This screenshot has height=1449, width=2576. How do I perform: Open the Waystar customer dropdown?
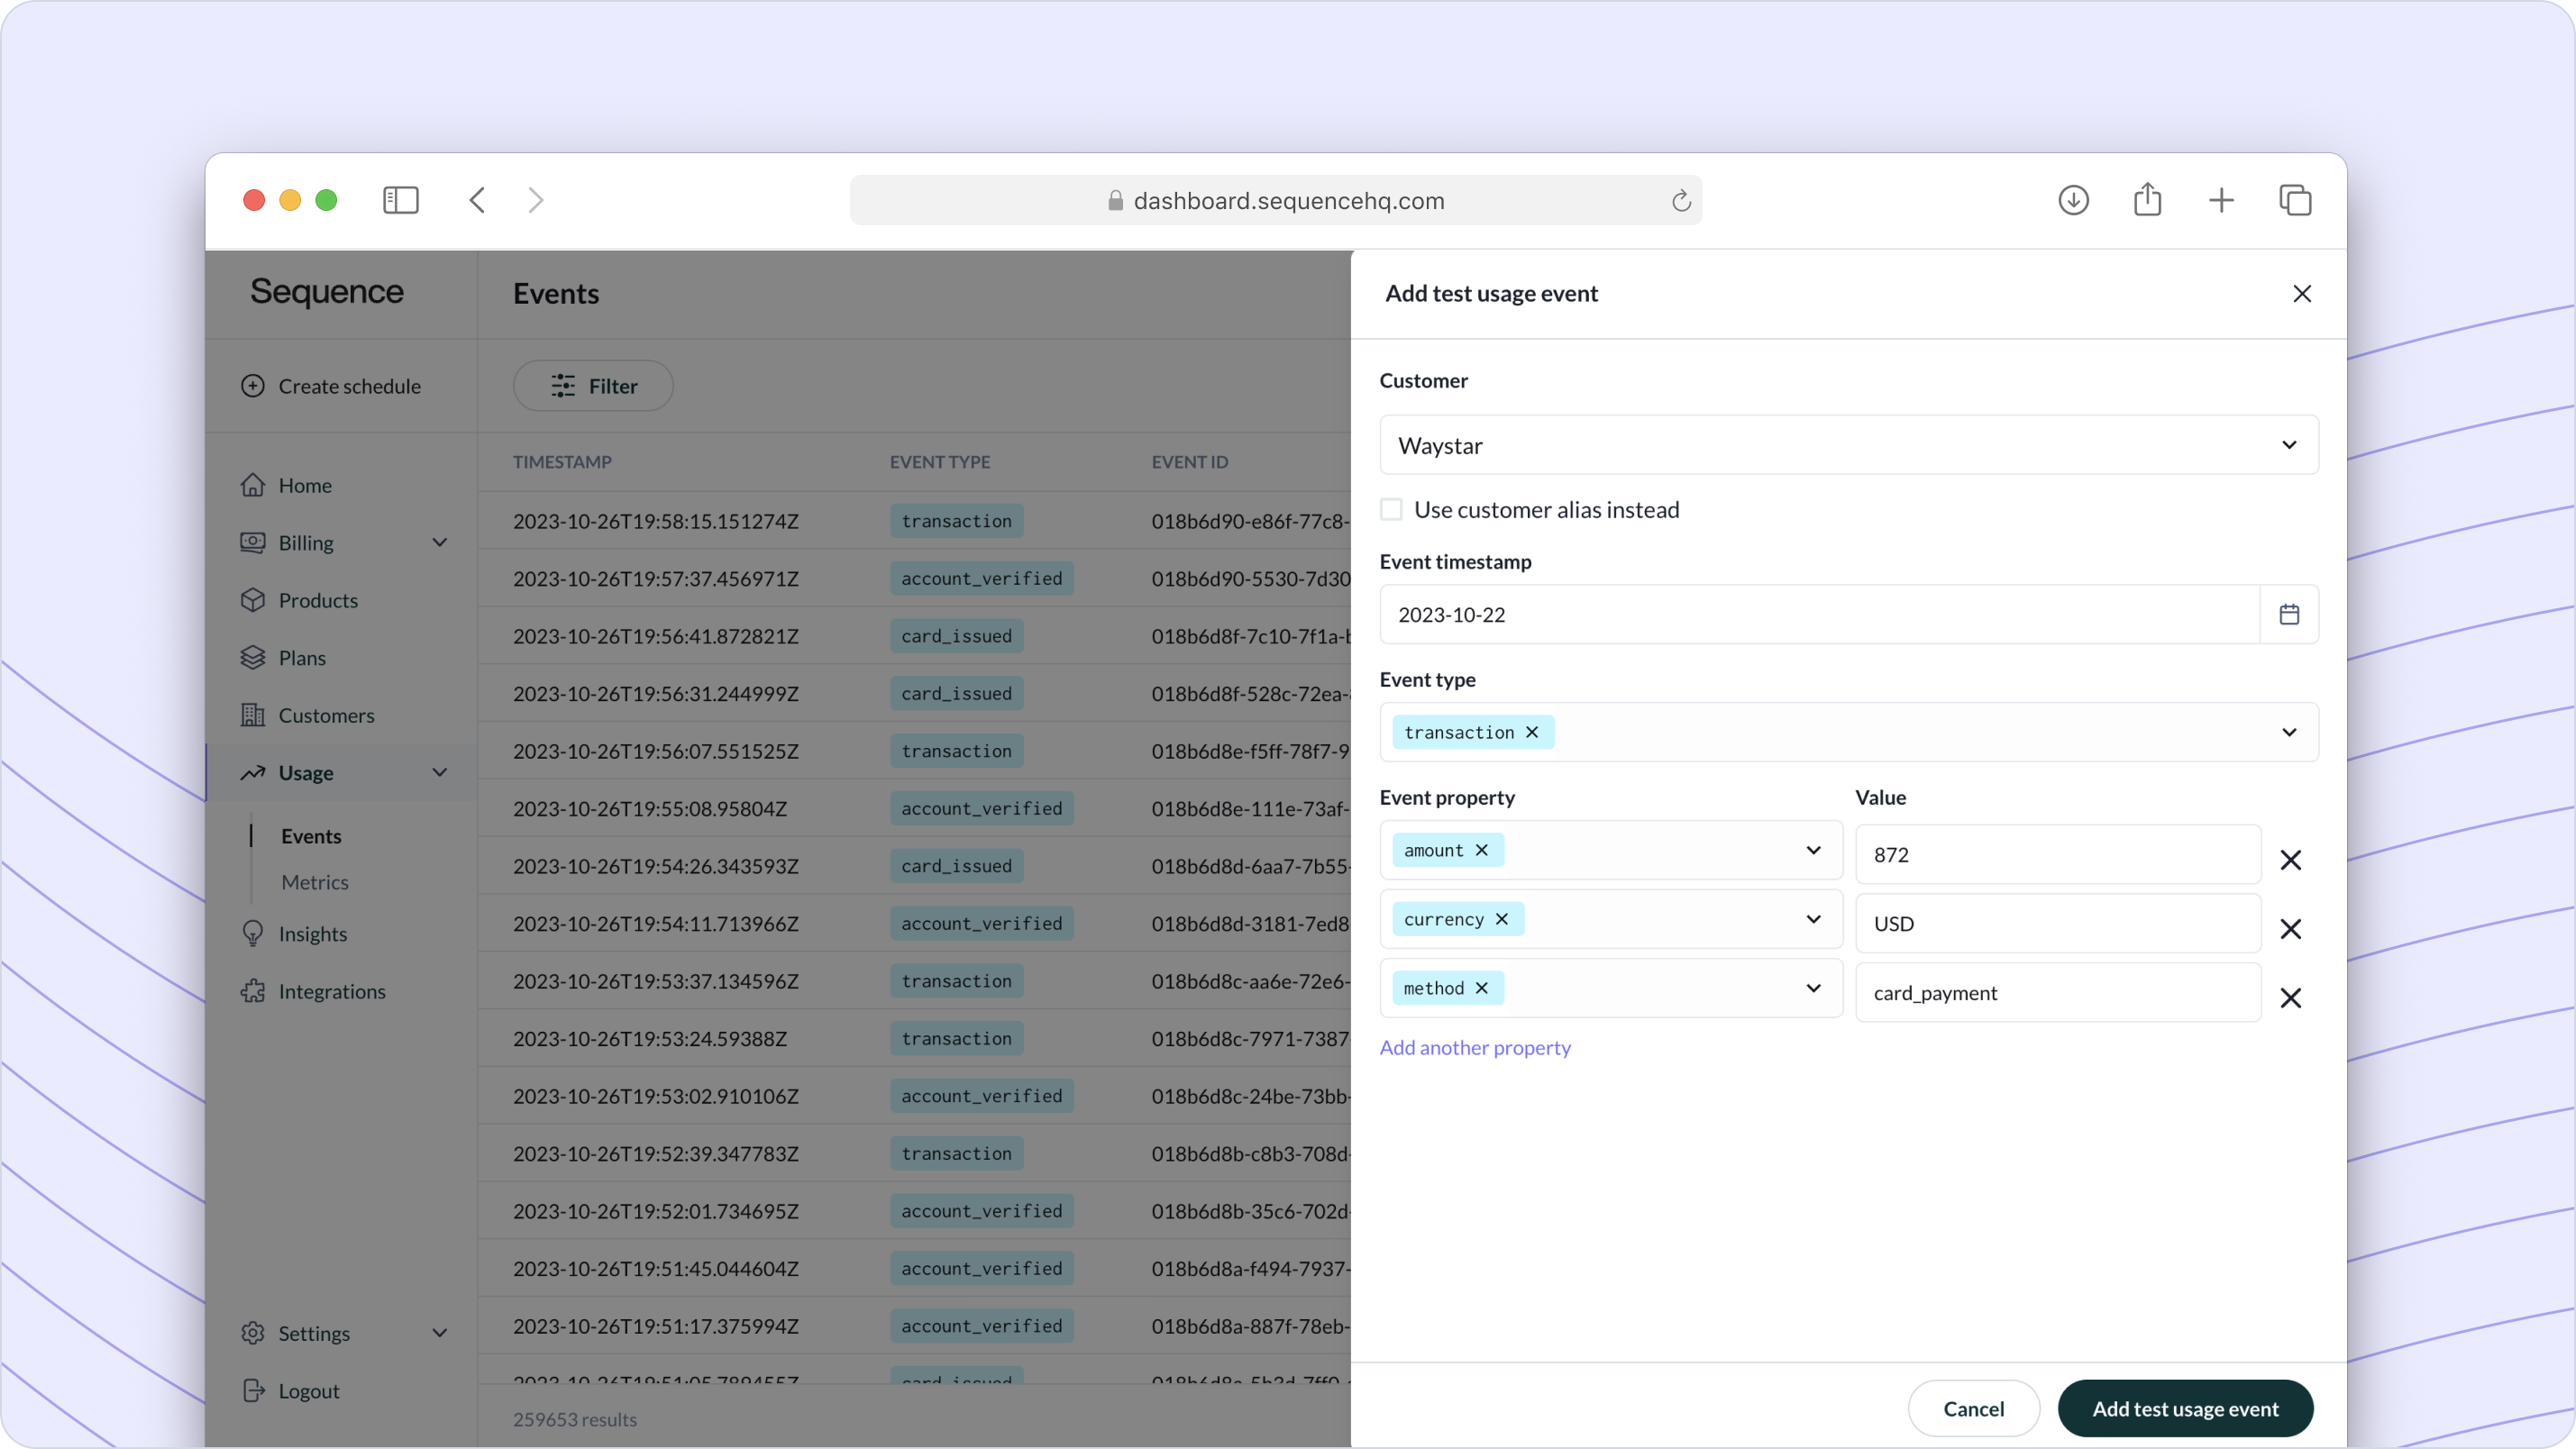pos(1848,445)
